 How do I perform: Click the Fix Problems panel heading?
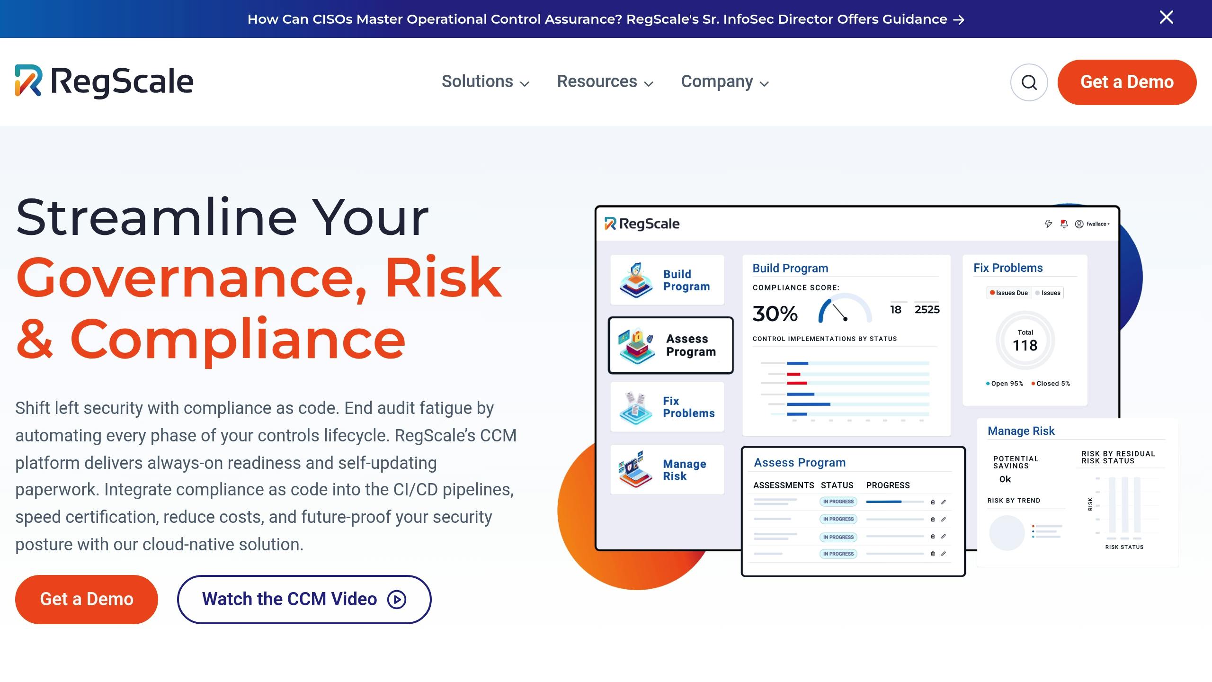tap(1008, 268)
